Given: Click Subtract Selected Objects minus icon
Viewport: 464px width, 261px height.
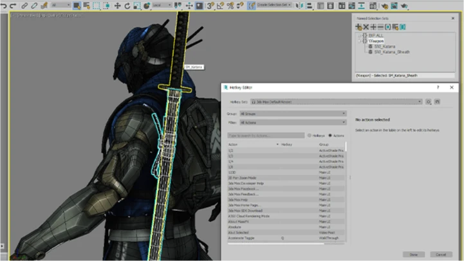Looking at the screenshot, I should coord(380,27).
